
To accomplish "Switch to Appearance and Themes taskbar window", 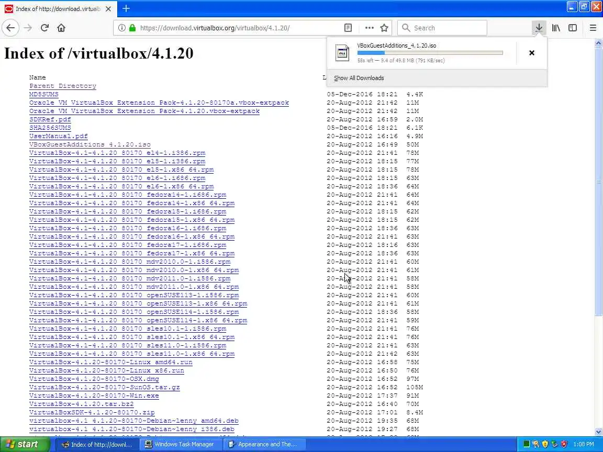I will [x=264, y=444].
